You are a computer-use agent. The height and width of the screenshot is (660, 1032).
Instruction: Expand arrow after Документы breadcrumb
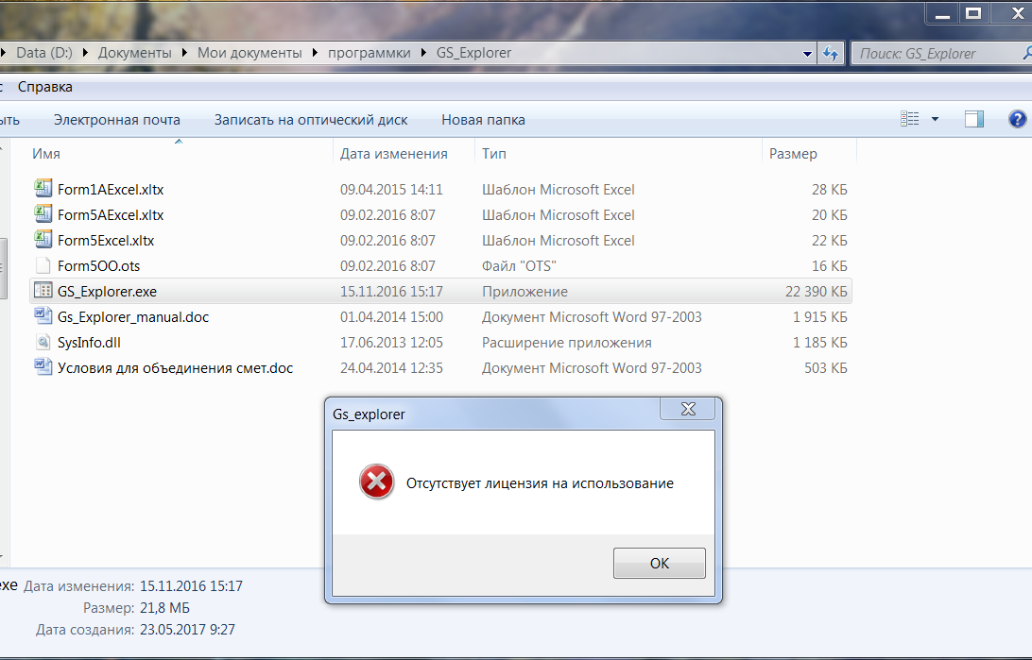tap(183, 53)
